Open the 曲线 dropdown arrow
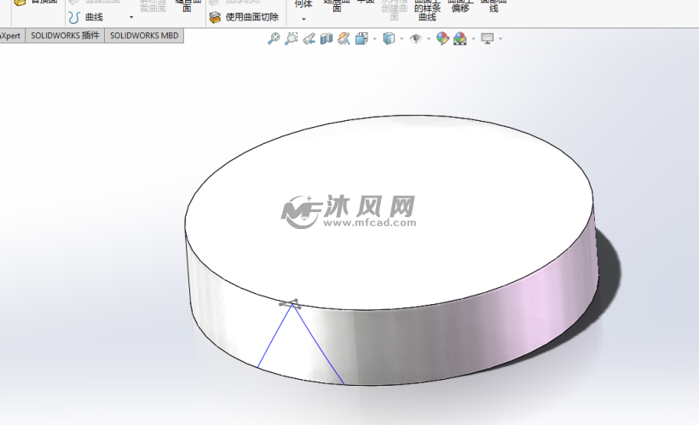Image resolution: width=699 pixels, height=425 pixels. tap(131, 17)
